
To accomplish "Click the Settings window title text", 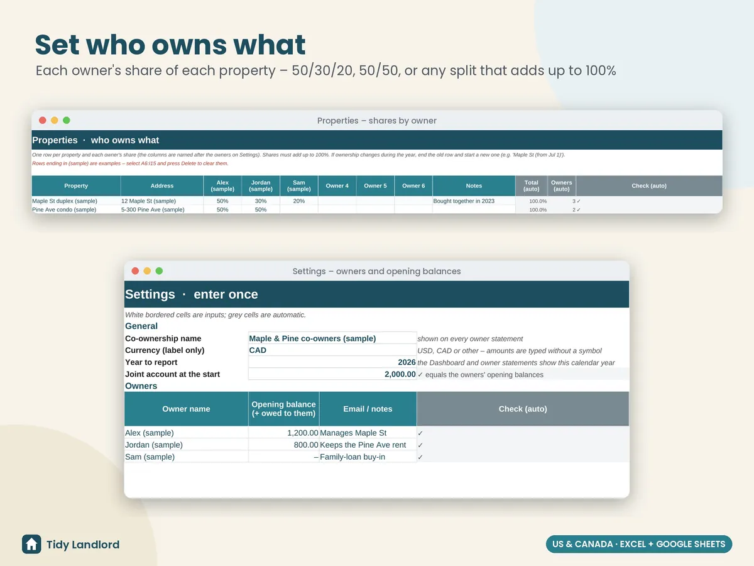I will click(x=377, y=272).
